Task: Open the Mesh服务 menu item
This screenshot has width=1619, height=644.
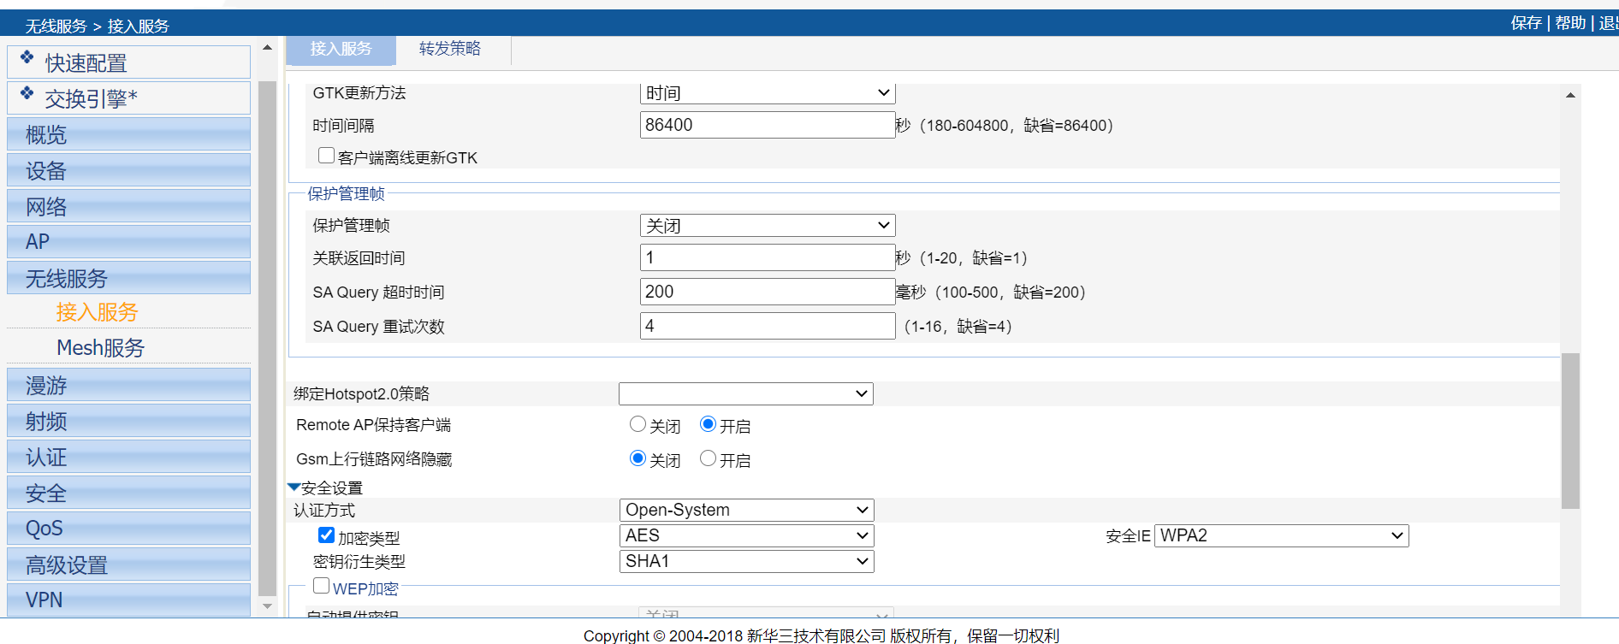Action: [x=100, y=348]
